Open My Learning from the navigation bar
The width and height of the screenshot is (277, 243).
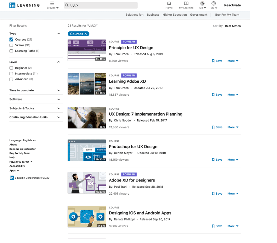pos(186,4)
